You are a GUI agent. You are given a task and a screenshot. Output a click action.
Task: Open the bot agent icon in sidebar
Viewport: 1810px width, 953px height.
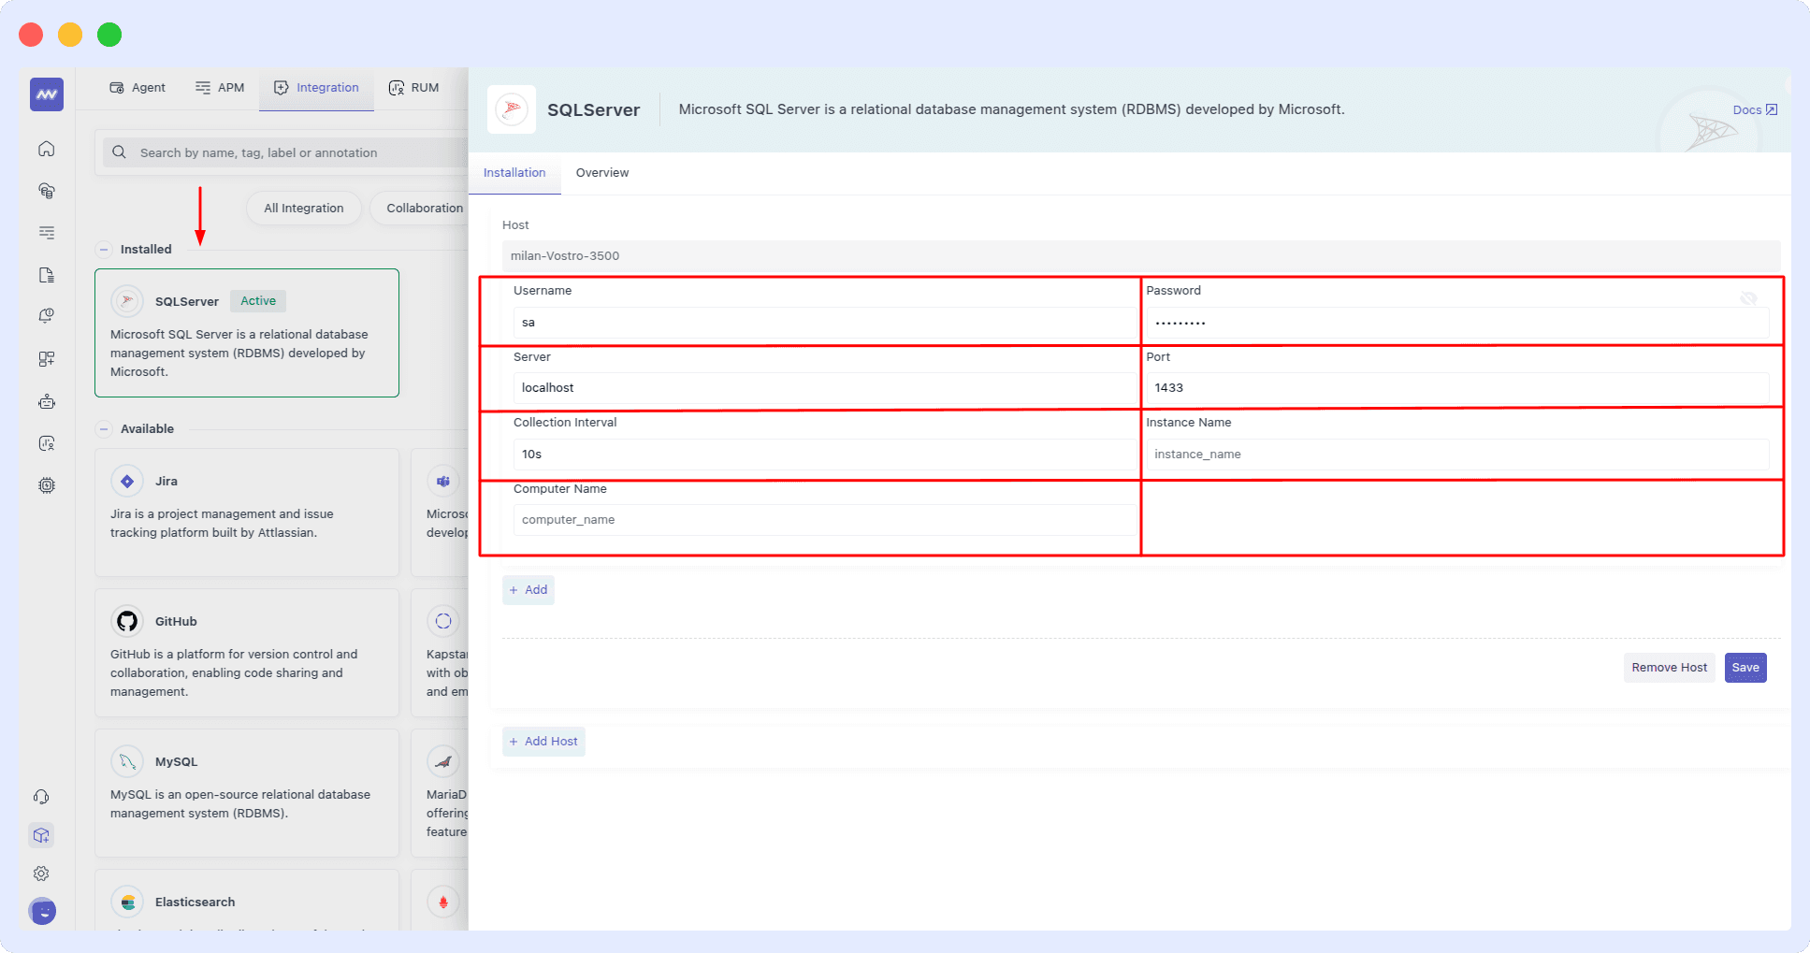click(45, 400)
